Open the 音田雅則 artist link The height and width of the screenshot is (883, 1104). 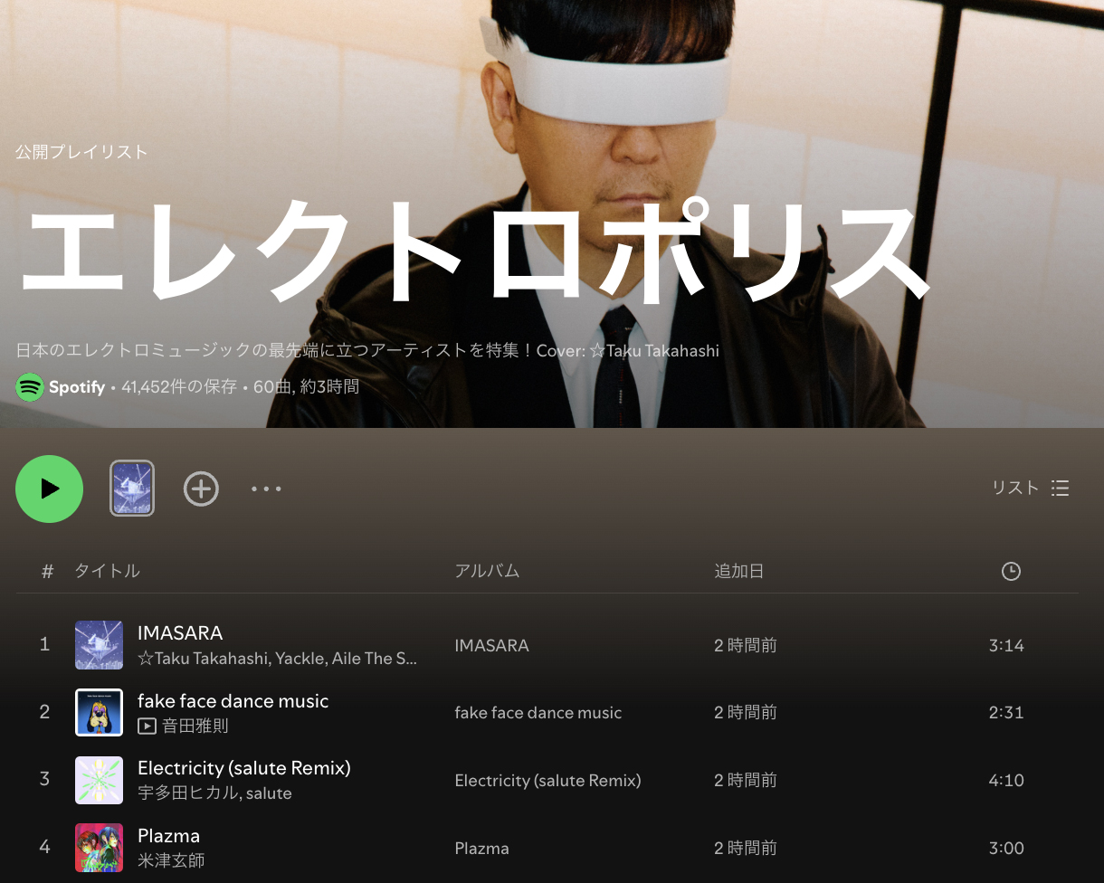[195, 726]
